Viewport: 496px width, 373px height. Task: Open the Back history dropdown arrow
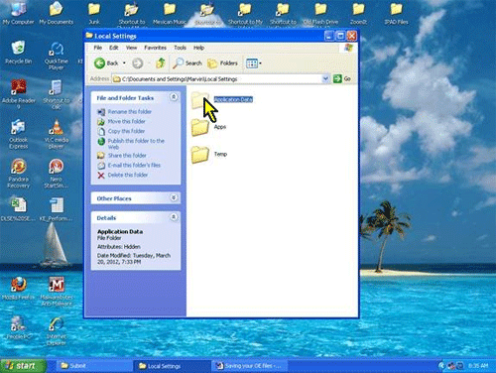click(x=124, y=62)
